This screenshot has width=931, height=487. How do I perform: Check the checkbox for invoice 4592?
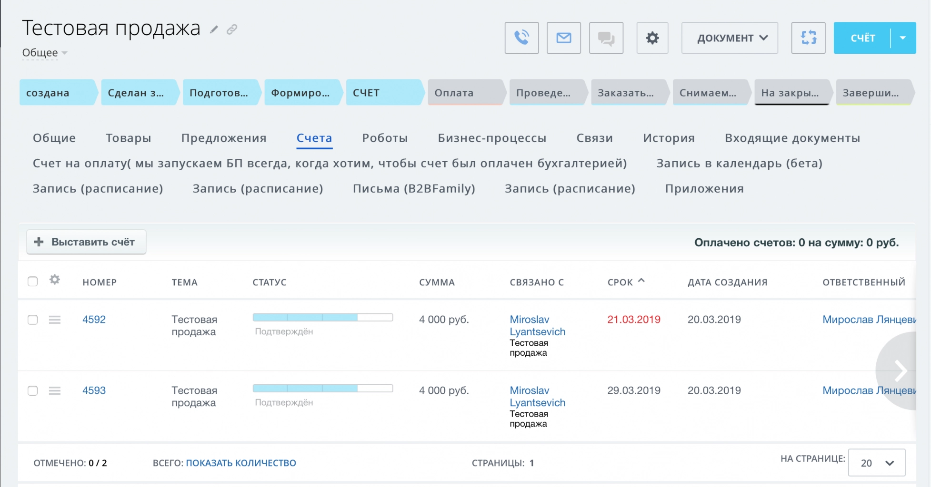tap(32, 320)
